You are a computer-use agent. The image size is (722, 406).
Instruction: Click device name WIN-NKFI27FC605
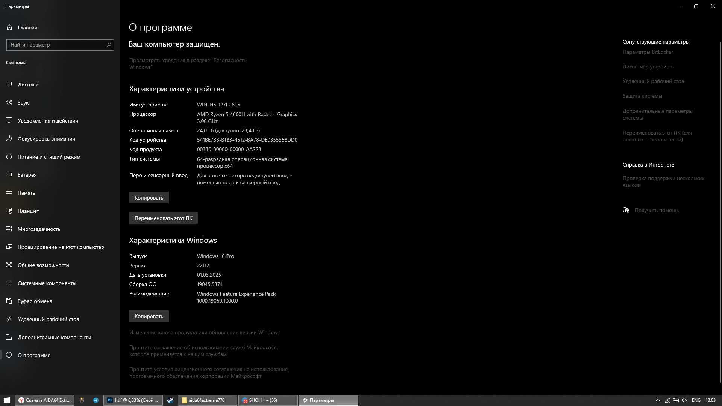pyautogui.click(x=218, y=105)
